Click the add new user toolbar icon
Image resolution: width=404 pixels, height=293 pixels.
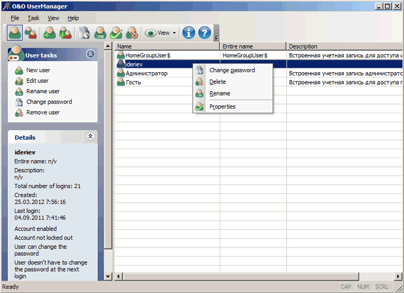click(50, 33)
